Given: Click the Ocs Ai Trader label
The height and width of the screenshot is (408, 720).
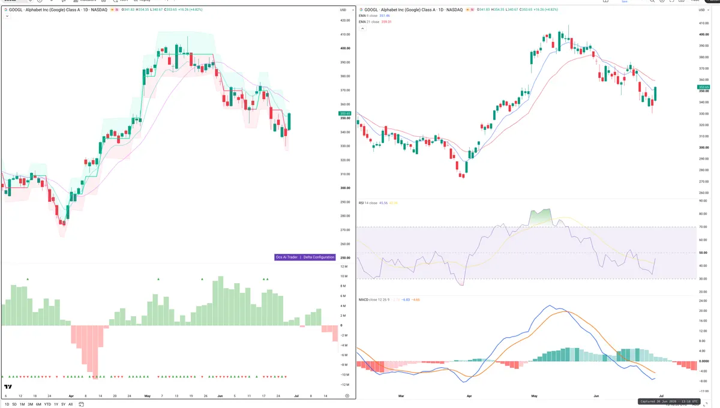Looking at the screenshot, I should (287, 257).
